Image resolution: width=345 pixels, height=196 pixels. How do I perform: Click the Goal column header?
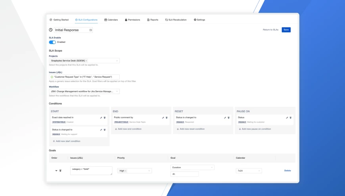click(x=173, y=158)
